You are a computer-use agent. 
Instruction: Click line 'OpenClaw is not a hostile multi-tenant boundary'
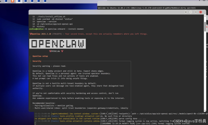[64, 83]
